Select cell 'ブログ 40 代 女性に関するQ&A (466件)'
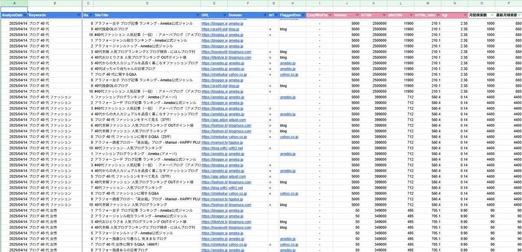 tap(147, 245)
